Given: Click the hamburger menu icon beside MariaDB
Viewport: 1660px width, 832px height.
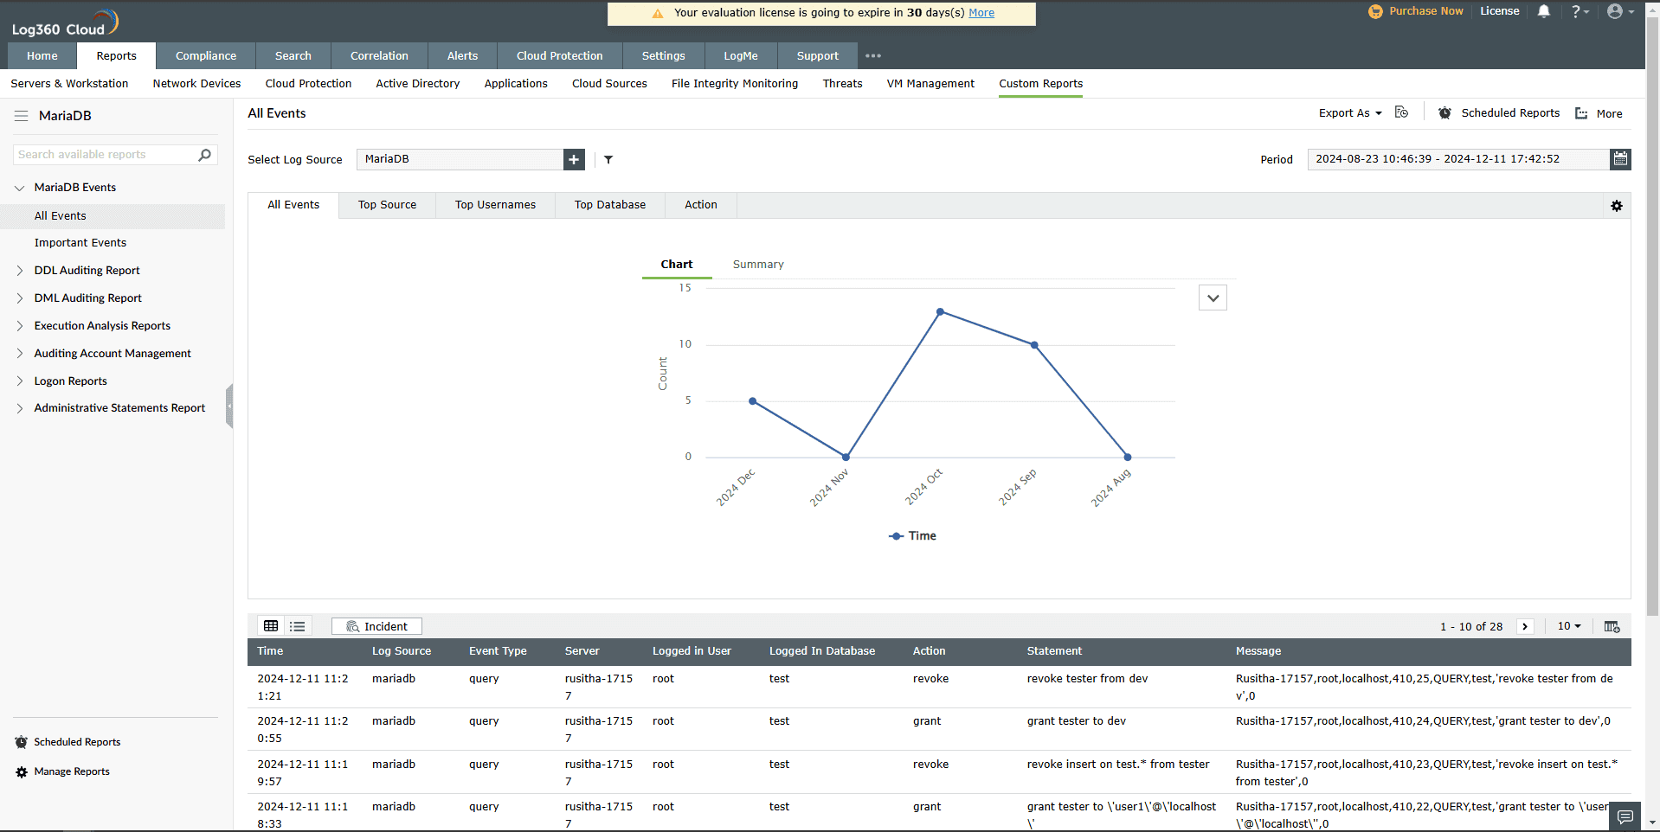Looking at the screenshot, I should point(22,116).
